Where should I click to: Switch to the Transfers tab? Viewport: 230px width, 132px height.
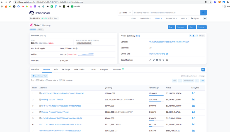(x=35, y=69)
